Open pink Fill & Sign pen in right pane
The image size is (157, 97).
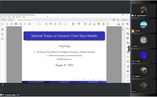[128, 66]
